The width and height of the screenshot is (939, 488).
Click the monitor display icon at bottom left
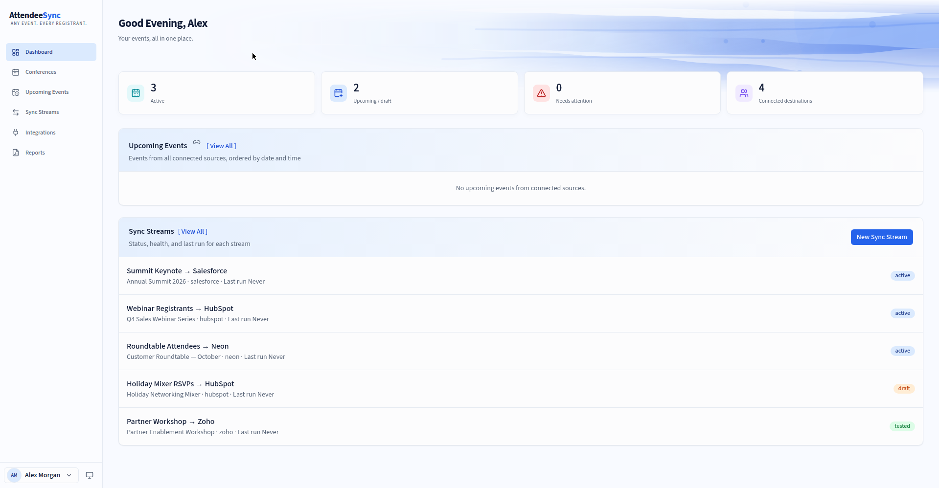tap(90, 475)
